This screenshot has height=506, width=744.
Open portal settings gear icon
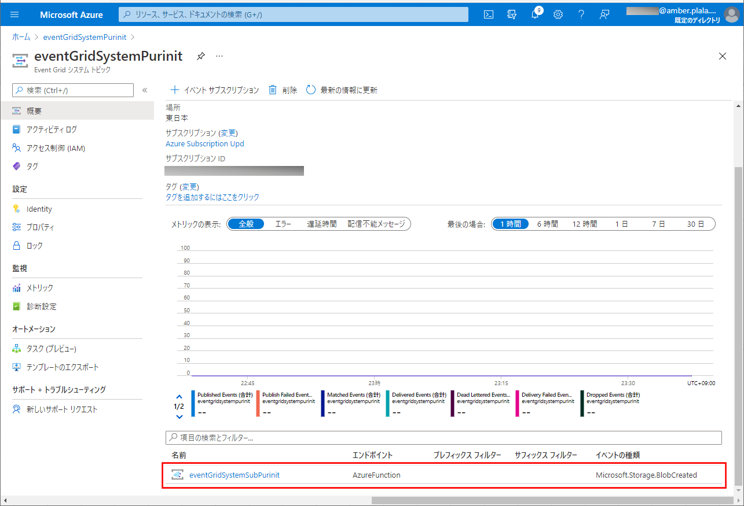[558, 14]
